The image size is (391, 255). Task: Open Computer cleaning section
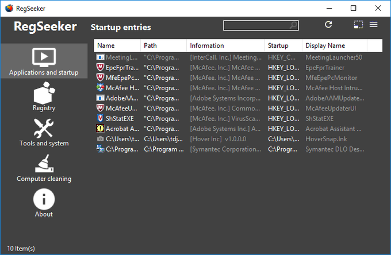point(44,168)
